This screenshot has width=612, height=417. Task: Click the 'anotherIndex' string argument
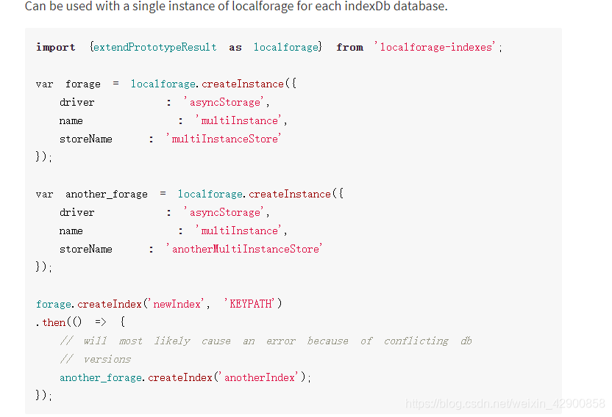[259, 377]
